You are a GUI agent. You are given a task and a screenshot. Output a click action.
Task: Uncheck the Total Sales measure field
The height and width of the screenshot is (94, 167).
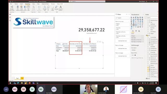tap(148, 67)
